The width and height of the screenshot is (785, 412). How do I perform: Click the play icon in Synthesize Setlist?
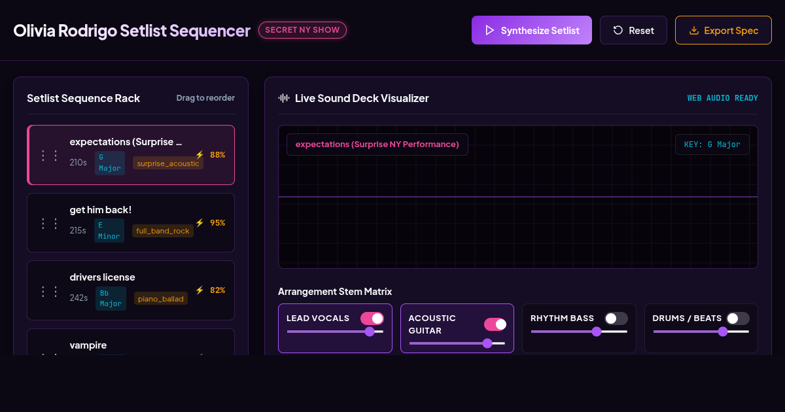[489, 30]
